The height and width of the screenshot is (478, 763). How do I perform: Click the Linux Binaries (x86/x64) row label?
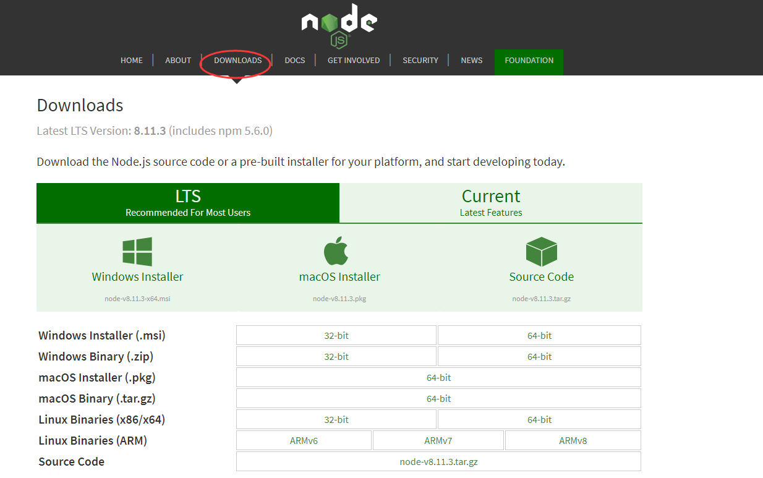102,419
